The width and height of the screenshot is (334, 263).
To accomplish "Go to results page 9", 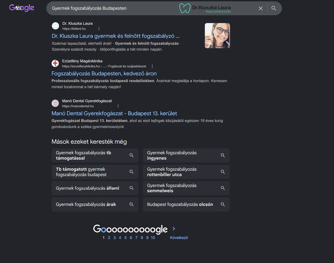I will [x=147, y=238].
